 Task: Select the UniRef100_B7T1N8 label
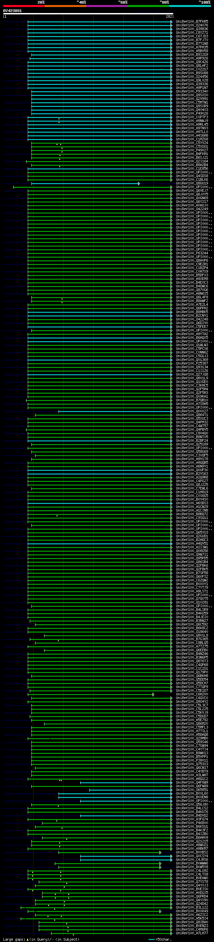click(192, 43)
